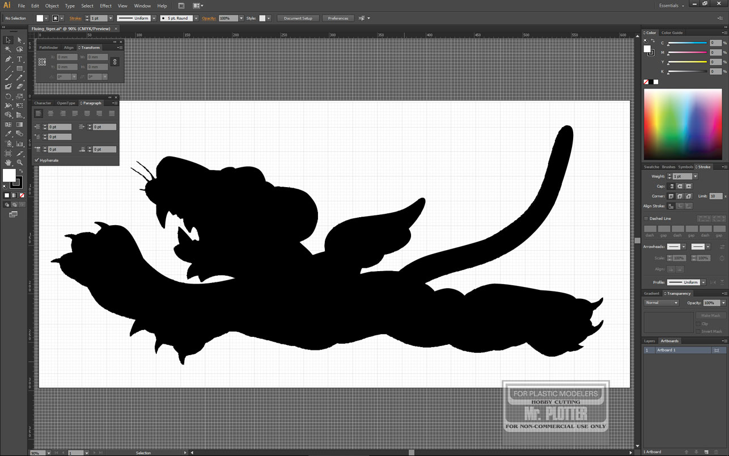
Task: Pick the Lasso tool
Action: pos(19,49)
